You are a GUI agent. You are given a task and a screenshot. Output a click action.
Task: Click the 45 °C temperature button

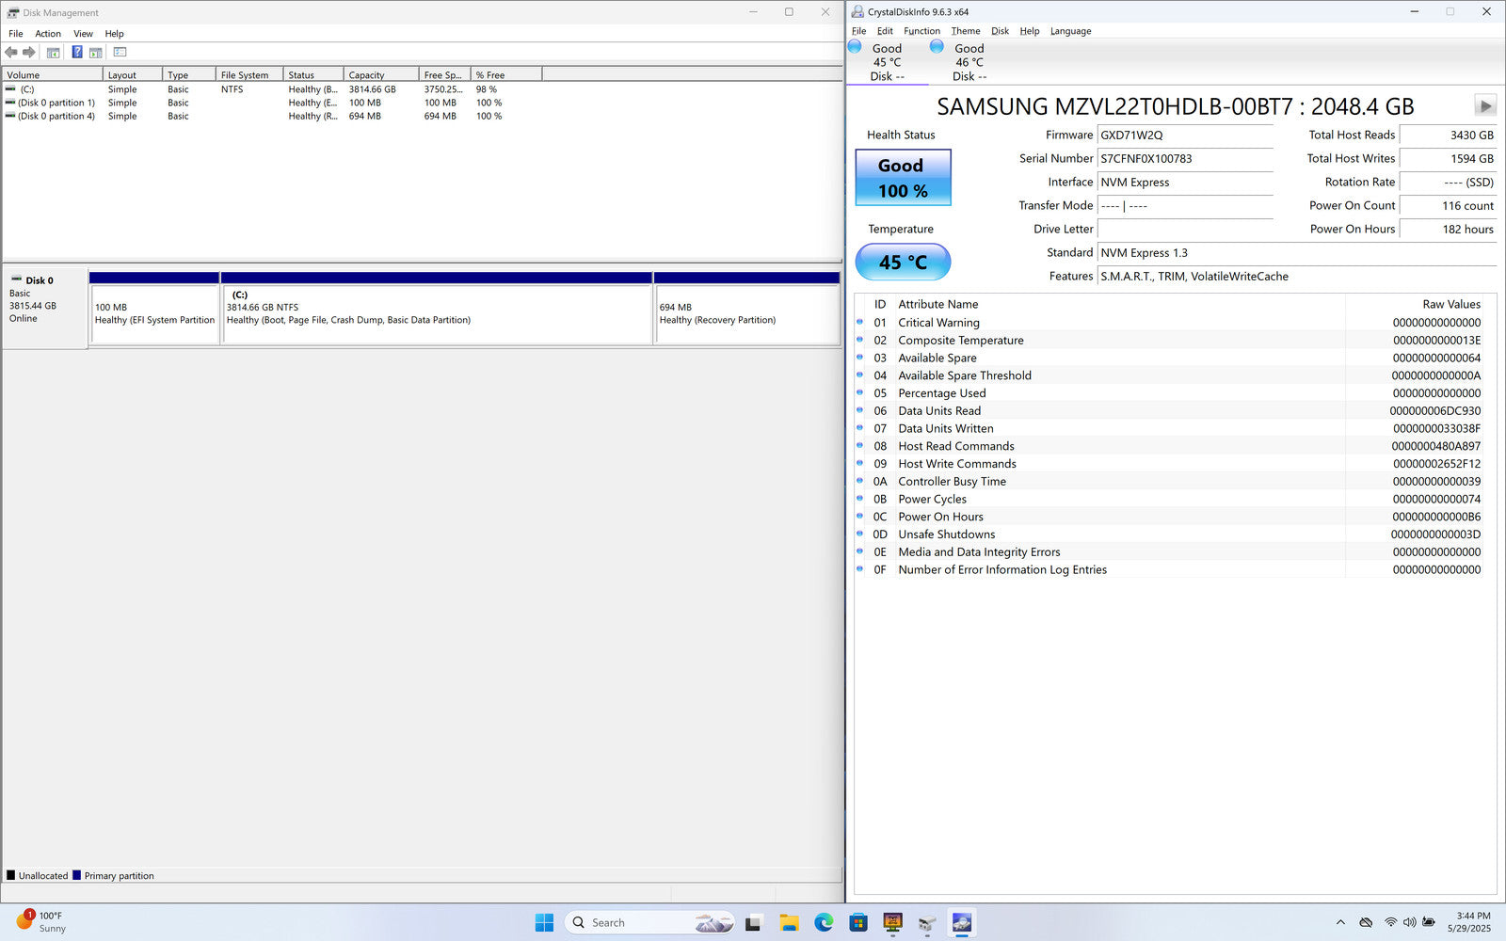(903, 263)
